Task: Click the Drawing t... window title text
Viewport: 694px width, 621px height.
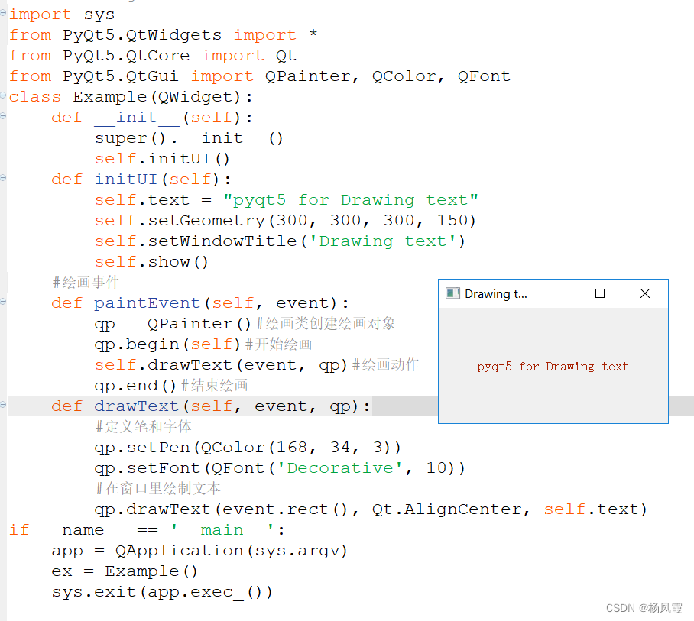Action: pyautogui.click(x=495, y=293)
